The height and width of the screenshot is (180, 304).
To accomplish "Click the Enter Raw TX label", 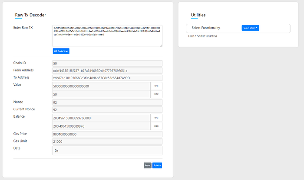I will (x=23, y=28).
